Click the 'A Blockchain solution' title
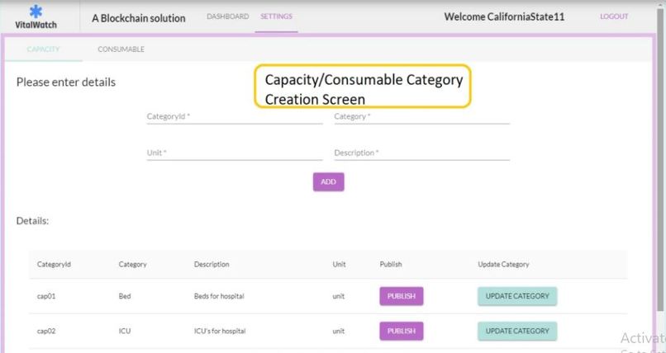The image size is (666, 353). coord(139,18)
